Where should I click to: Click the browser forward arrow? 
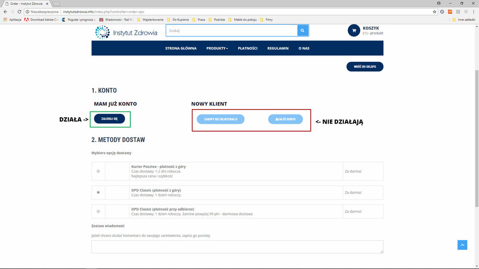coord(12,11)
